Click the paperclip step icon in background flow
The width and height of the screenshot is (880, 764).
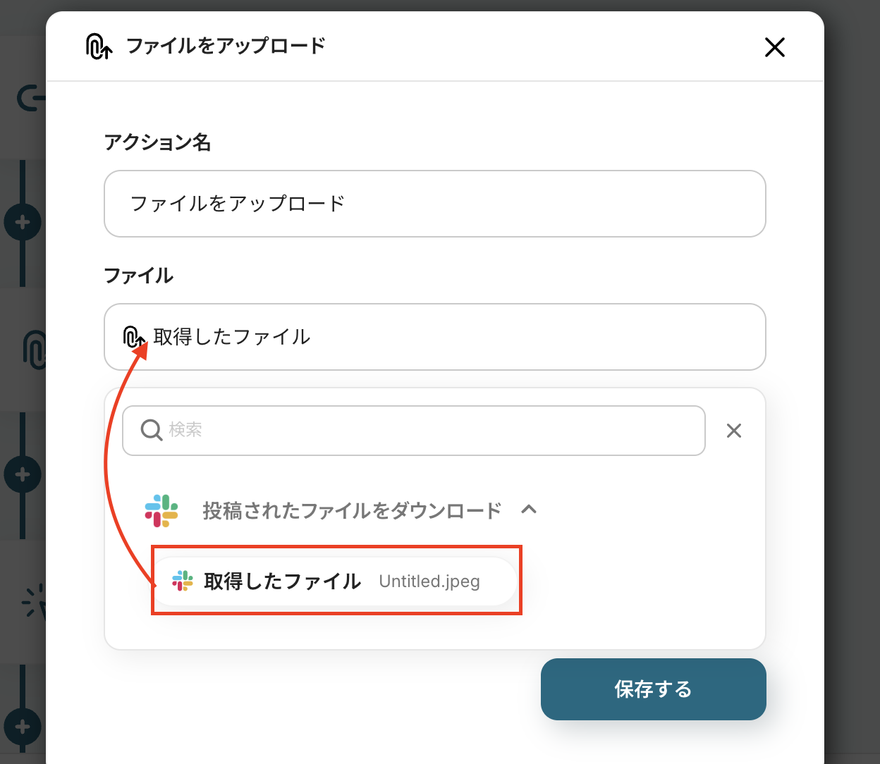point(34,349)
